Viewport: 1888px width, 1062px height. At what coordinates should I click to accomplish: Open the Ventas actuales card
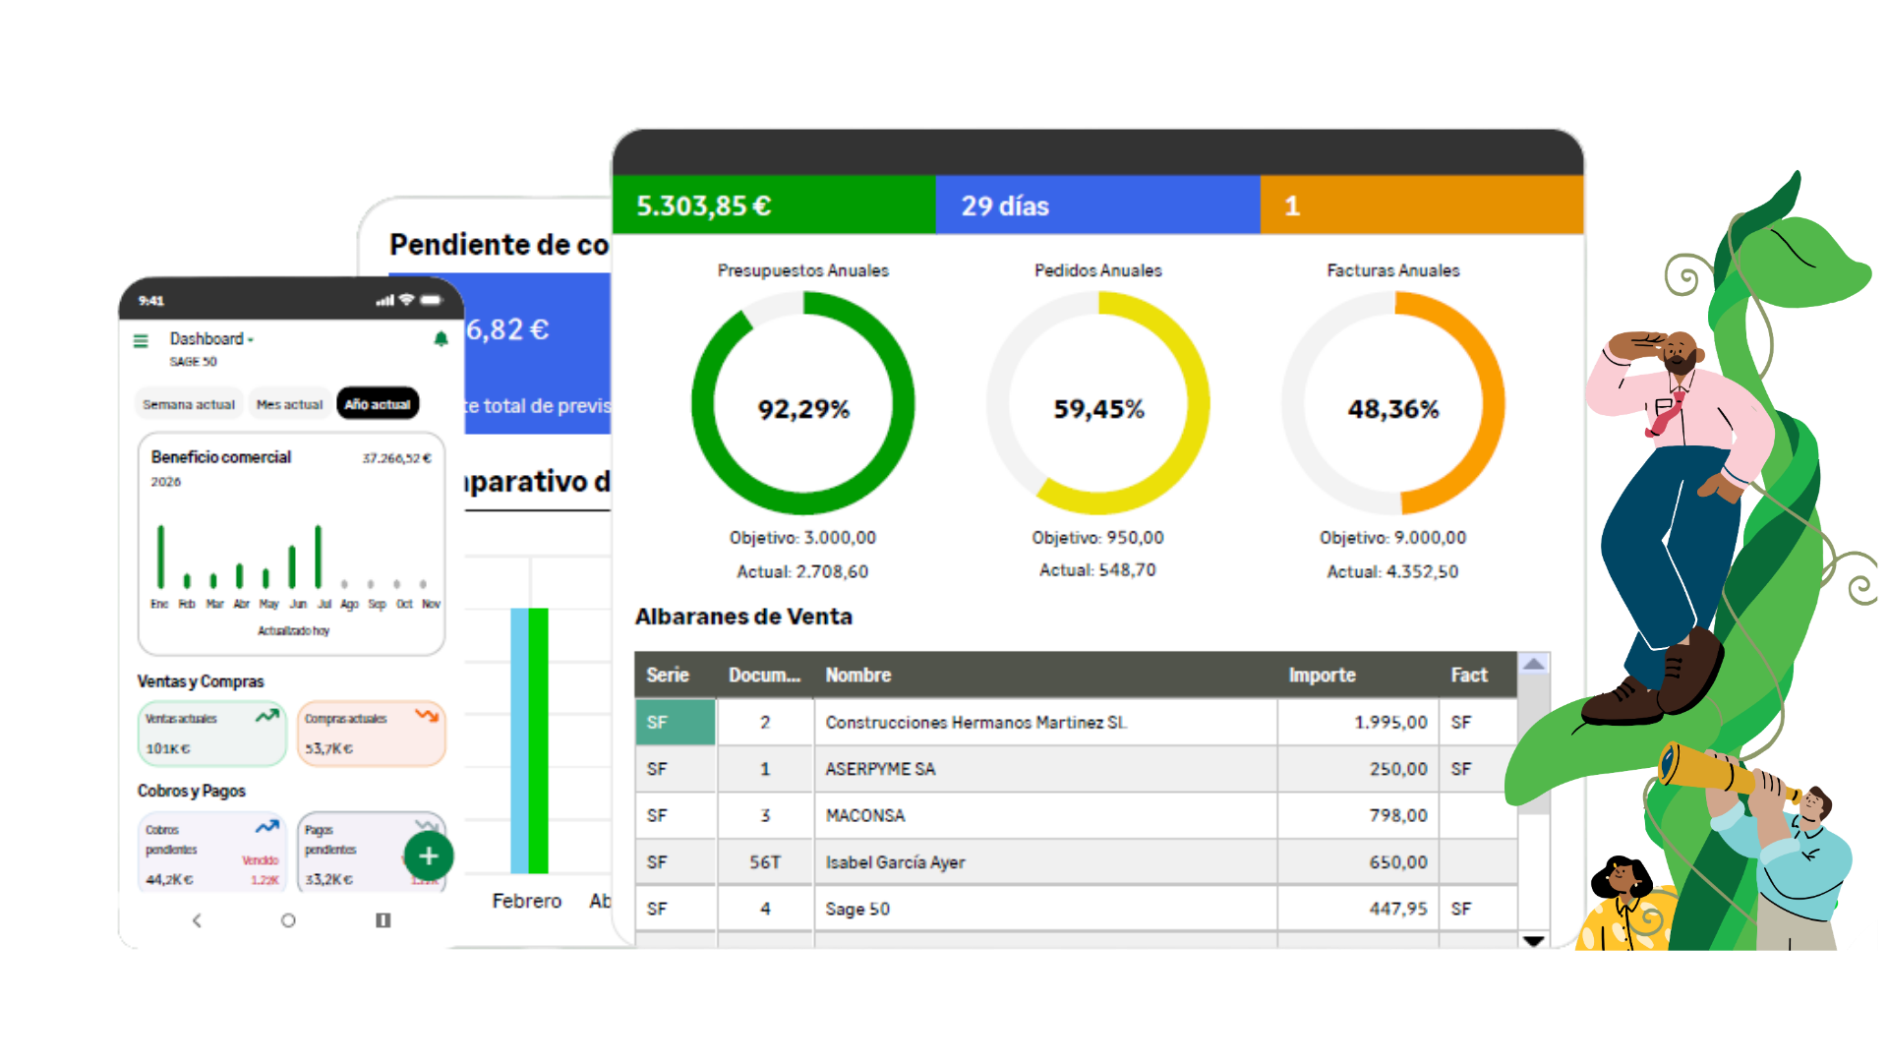pos(211,734)
